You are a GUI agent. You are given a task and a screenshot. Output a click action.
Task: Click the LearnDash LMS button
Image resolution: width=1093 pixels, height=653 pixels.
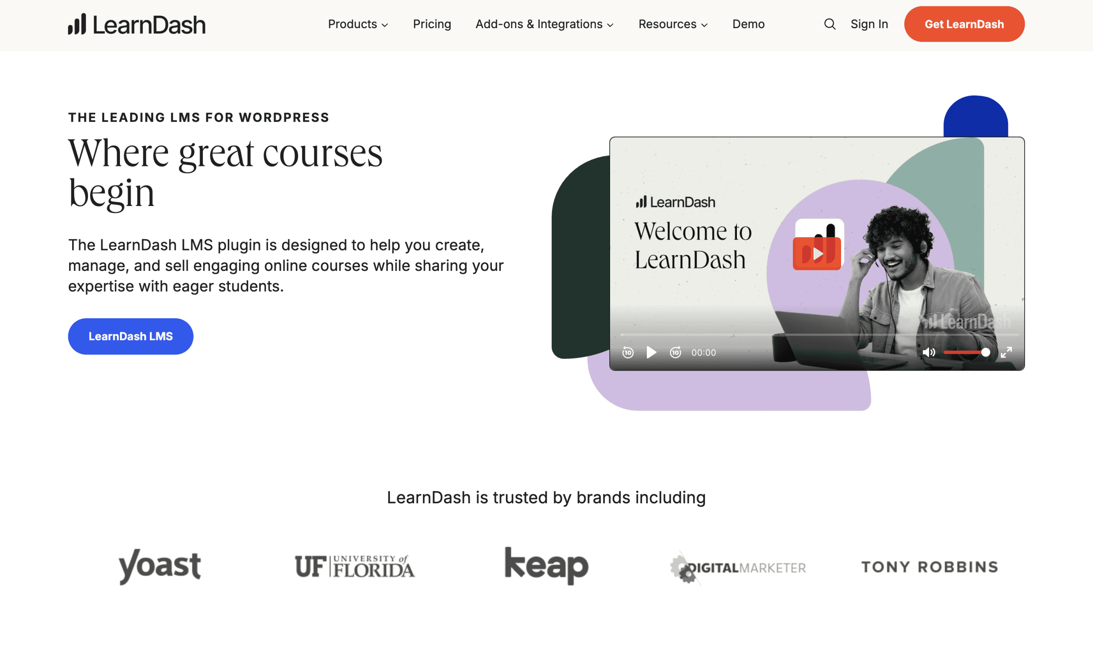131,336
